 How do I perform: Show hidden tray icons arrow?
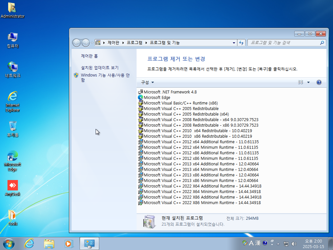pyautogui.click(x=278, y=244)
